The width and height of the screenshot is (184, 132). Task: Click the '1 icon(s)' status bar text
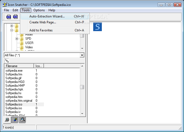(8, 127)
